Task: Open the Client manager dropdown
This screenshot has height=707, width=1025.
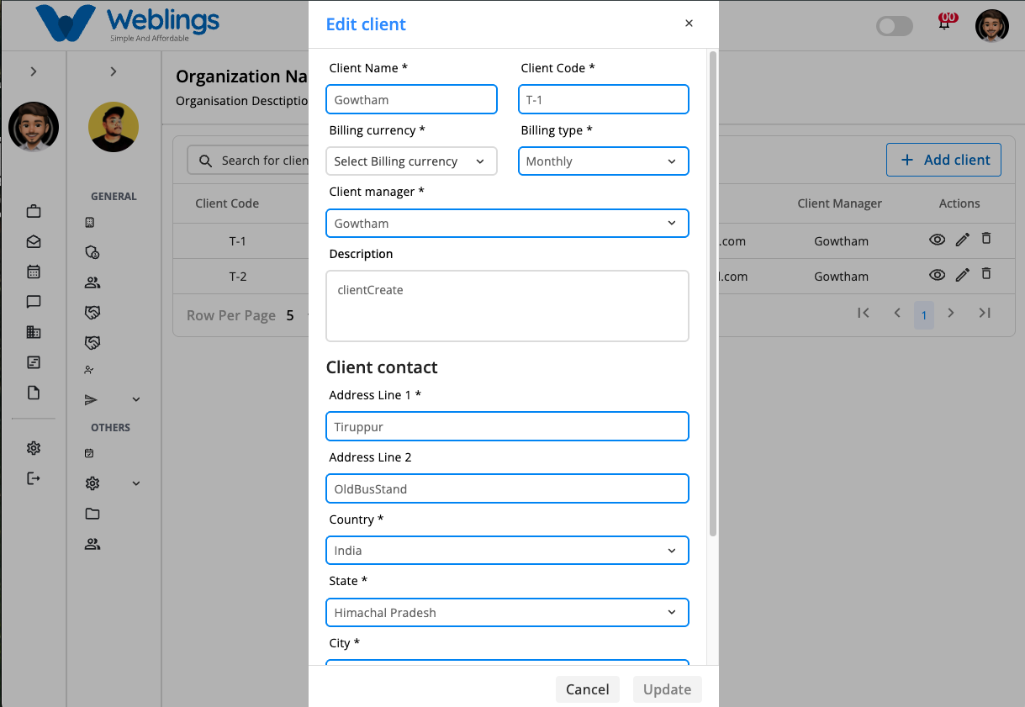Action: point(508,224)
